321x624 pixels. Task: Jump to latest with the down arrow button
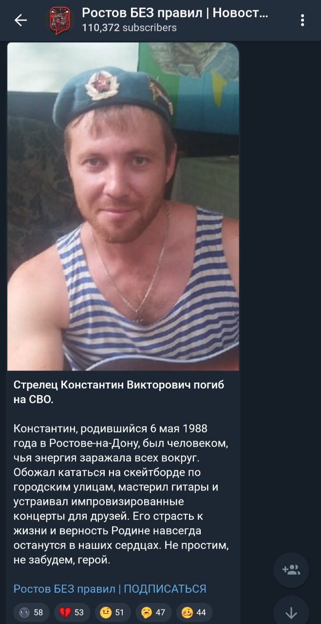click(291, 611)
